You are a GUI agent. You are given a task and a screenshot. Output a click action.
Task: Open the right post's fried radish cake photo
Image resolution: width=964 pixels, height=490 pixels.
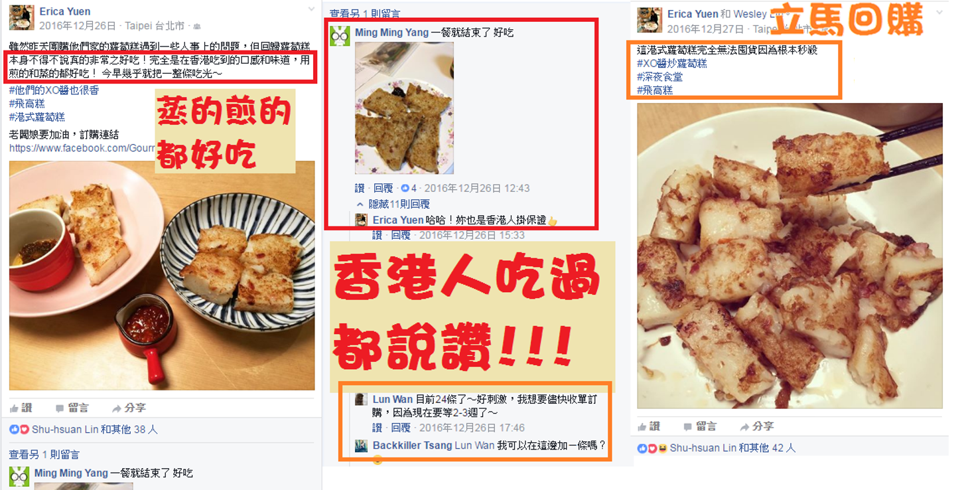pos(790,256)
